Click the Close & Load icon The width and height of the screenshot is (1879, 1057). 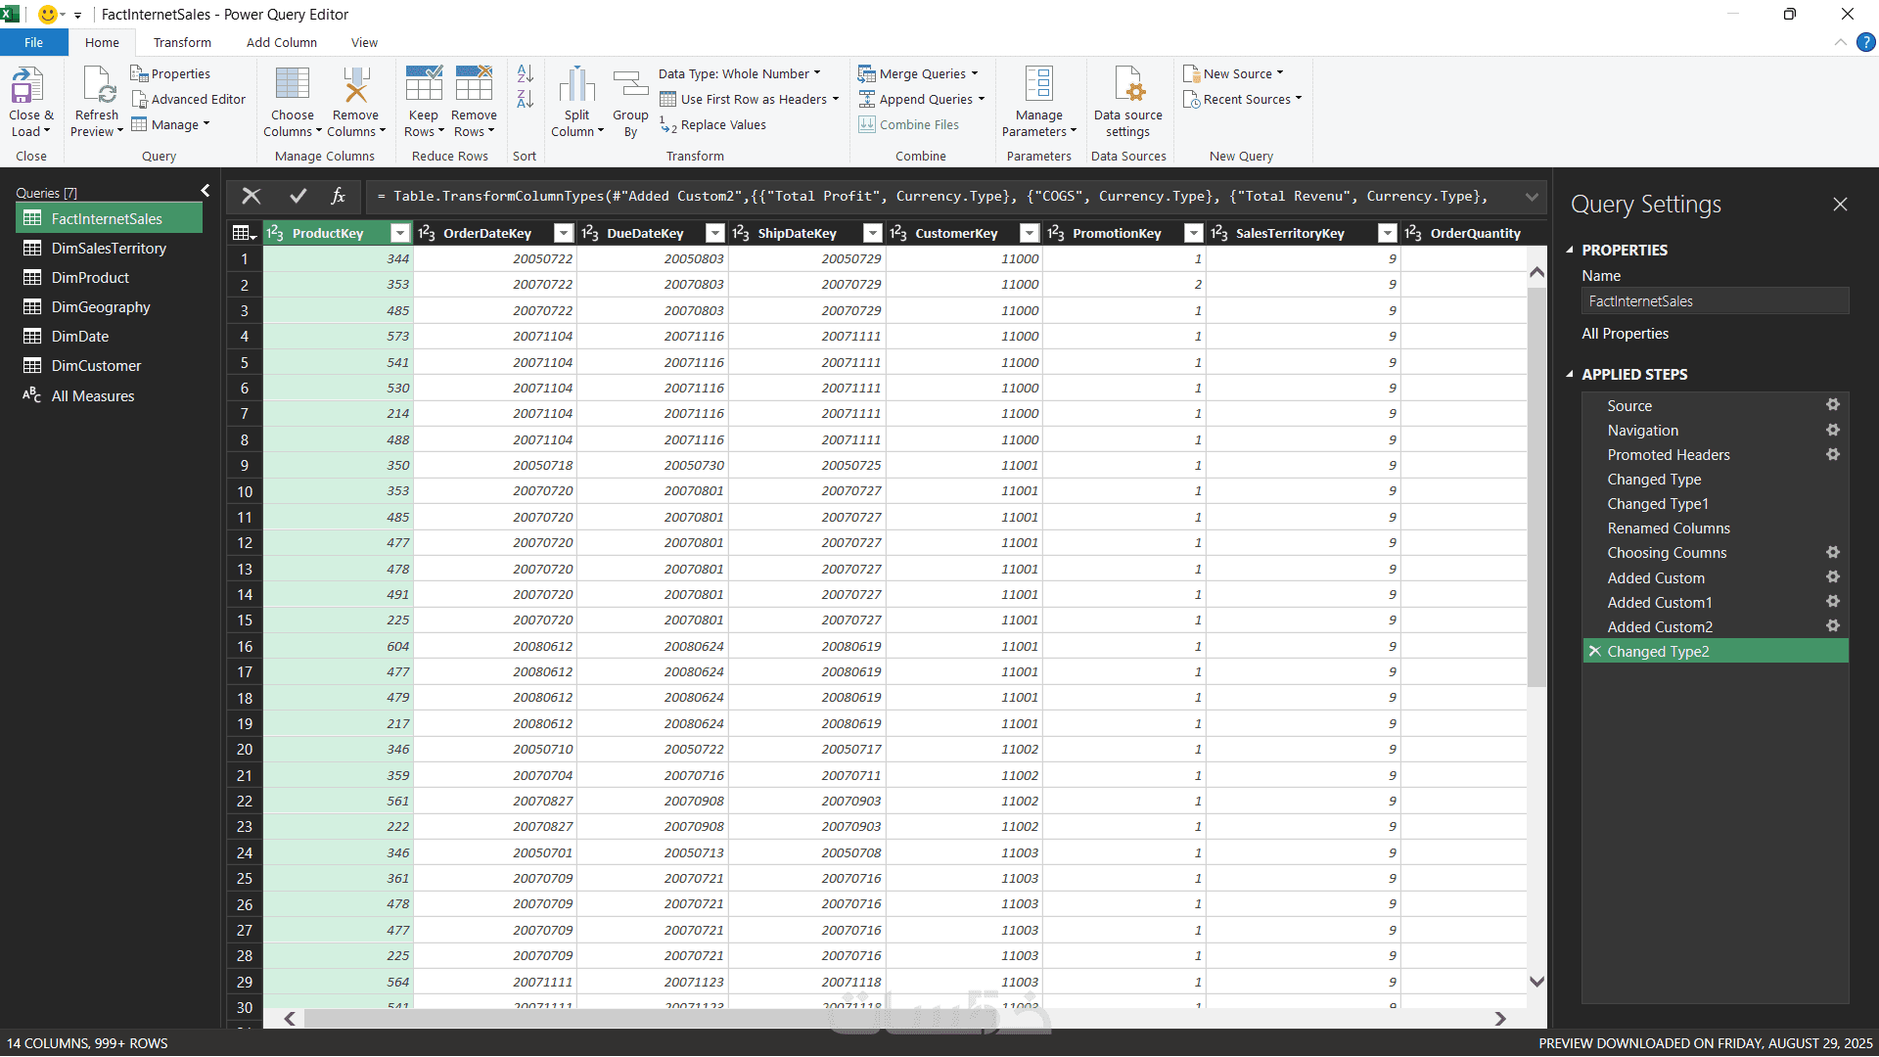pos(27,86)
